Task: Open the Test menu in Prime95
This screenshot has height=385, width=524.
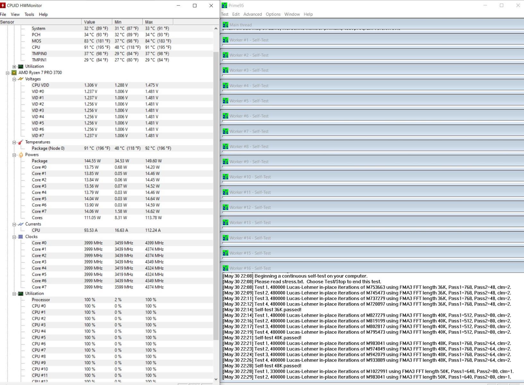Action: pyautogui.click(x=225, y=14)
